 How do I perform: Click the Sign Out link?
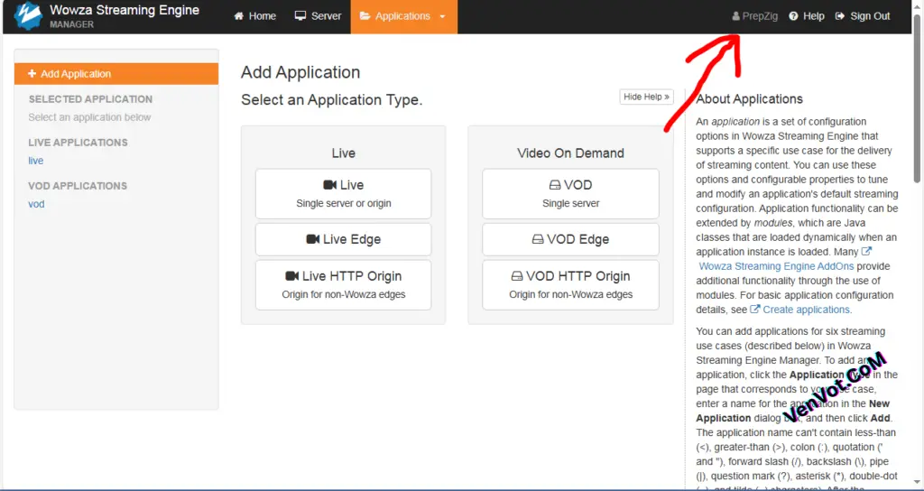point(863,16)
